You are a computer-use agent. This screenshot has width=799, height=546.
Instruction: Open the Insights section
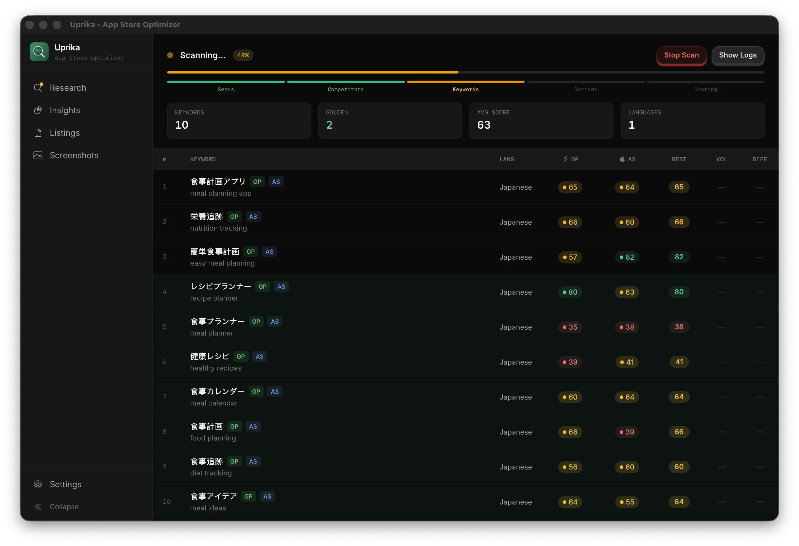click(x=65, y=110)
